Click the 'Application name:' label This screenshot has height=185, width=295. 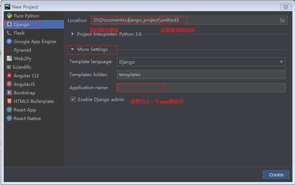click(89, 88)
